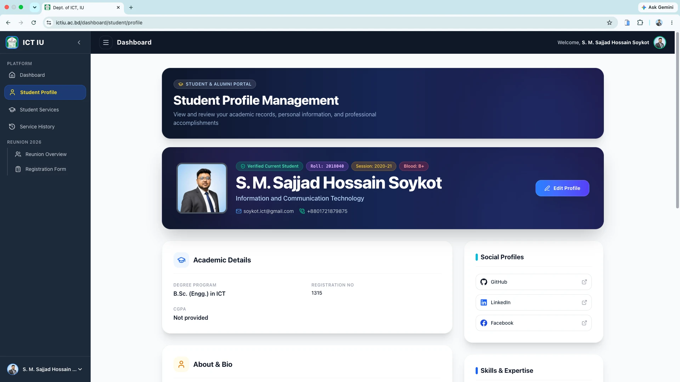Screen dimensions: 680x382
Task: Open Service History in sidebar
Action: pos(45,127)
